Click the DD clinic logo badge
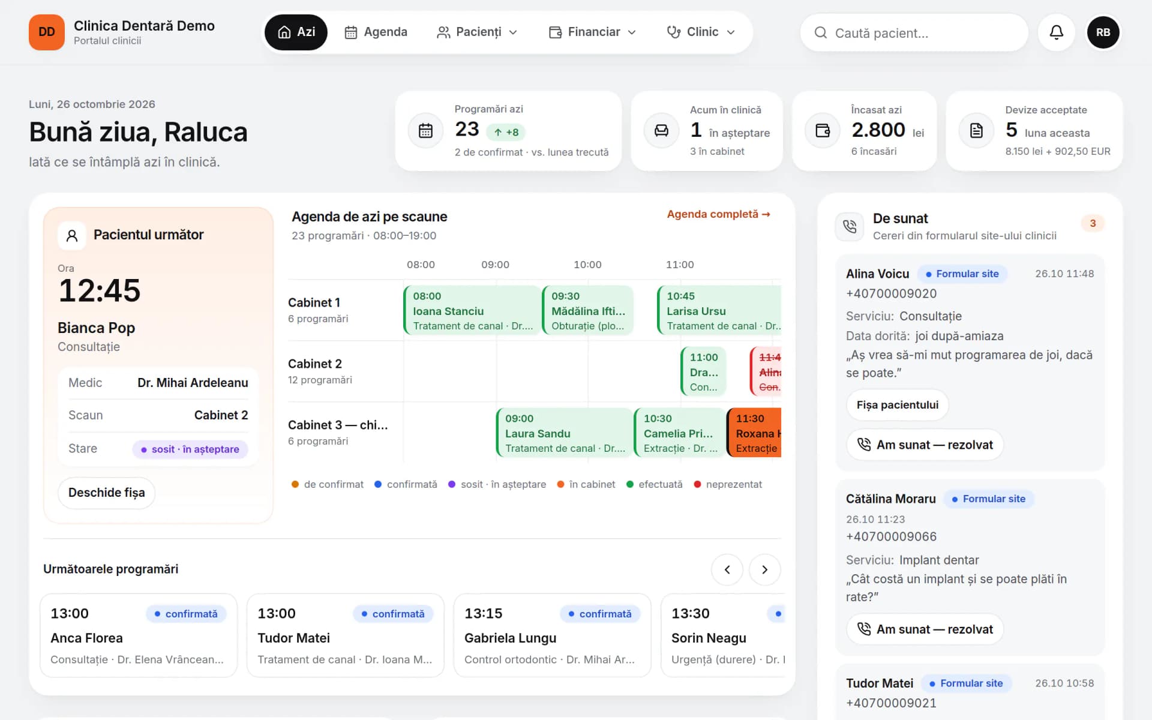1152x720 pixels. coord(46,32)
